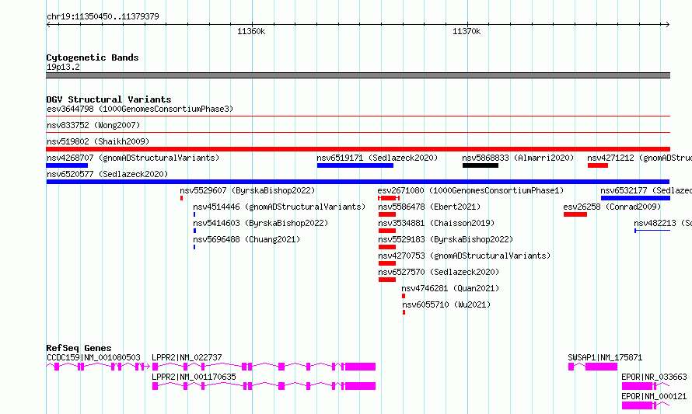Click the blue bar under nsv6532177

(635, 198)
